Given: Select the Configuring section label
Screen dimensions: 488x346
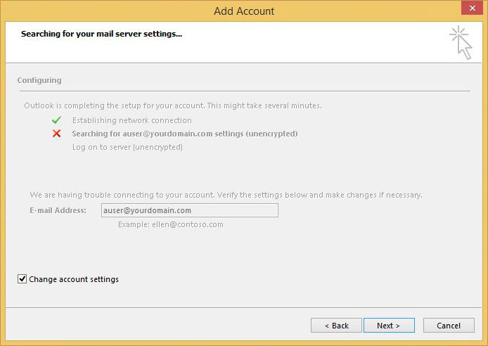Looking at the screenshot, I should point(39,80).
